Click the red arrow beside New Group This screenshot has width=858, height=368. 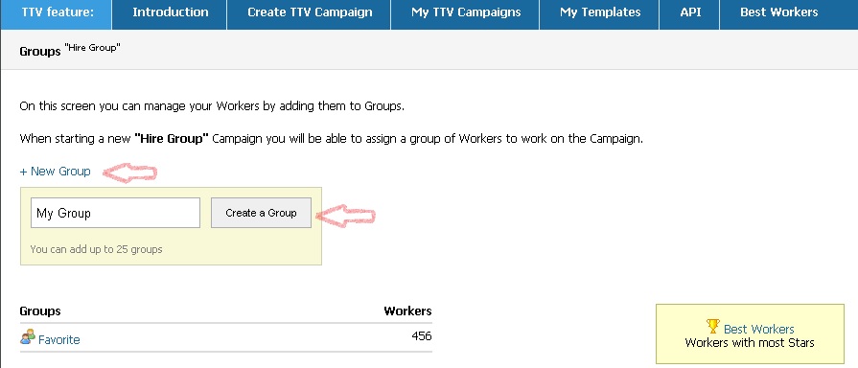point(129,172)
